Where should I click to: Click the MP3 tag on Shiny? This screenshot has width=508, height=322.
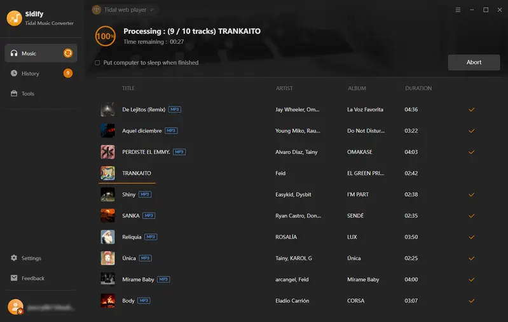click(x=145, y=195)
